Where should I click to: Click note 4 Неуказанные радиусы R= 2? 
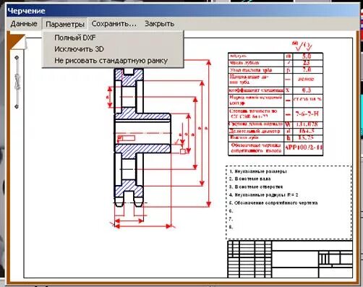(x=263, y=194)
